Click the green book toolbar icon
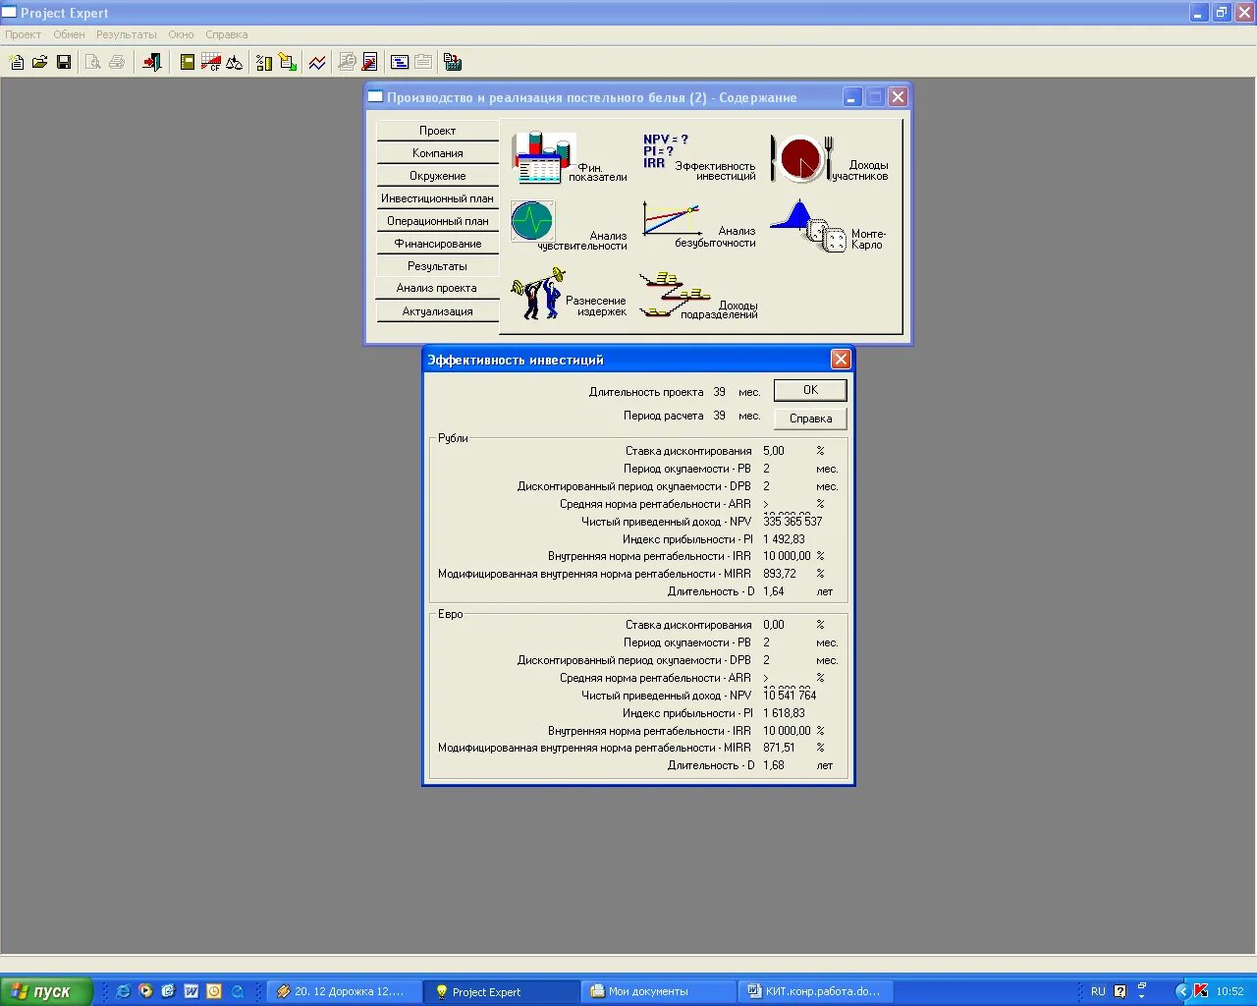Viewport: 1257px width, 1006px height. [188, 62]
